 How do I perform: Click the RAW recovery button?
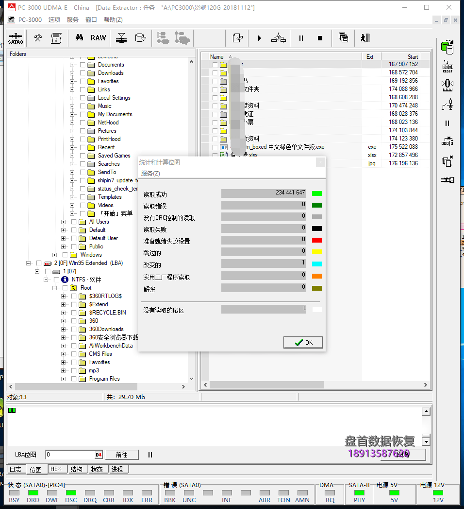[x=98, y=37]
